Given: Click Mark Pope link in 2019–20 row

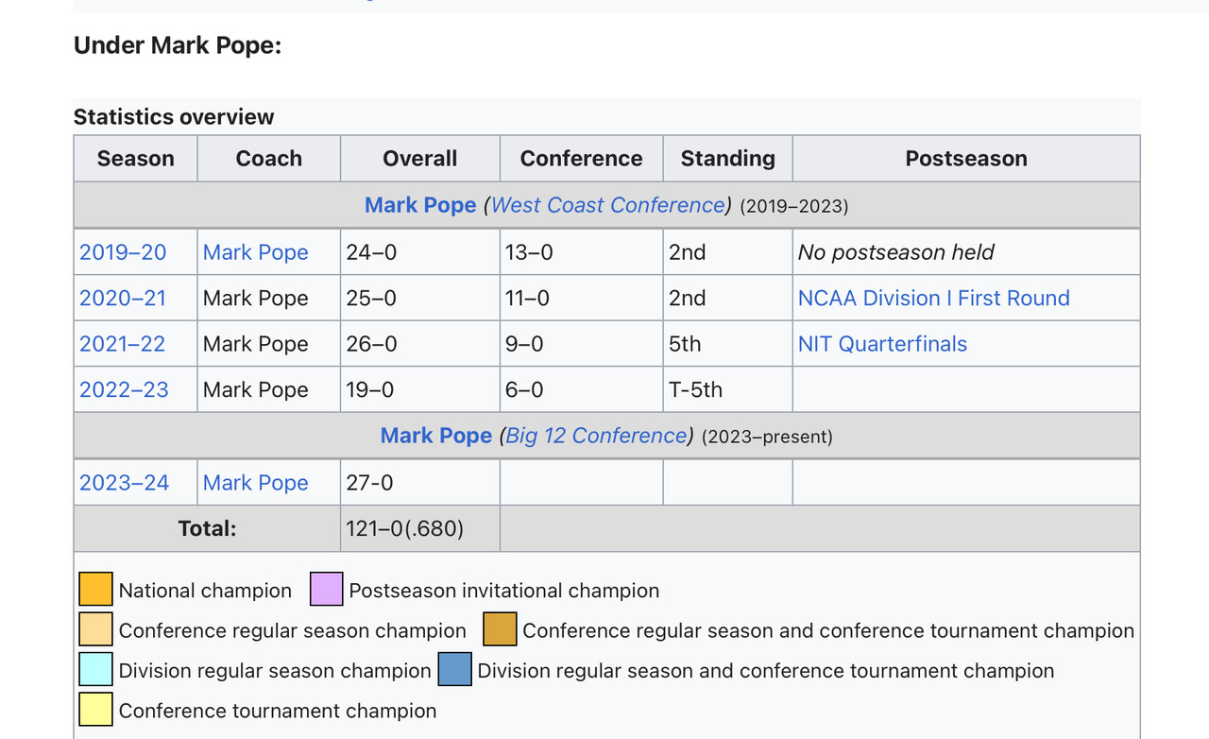Looking at the screenshot, I should (x=256, y=252).
